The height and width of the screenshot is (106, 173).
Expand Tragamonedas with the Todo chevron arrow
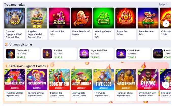(167, 4)
